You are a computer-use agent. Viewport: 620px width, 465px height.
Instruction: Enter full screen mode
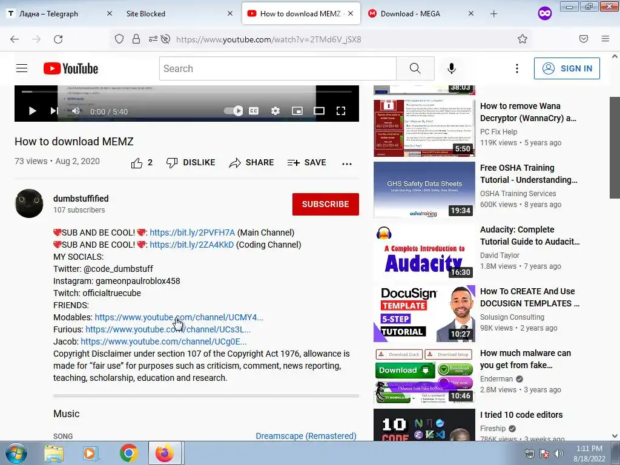pyautogui.click(x=341, y=111)
